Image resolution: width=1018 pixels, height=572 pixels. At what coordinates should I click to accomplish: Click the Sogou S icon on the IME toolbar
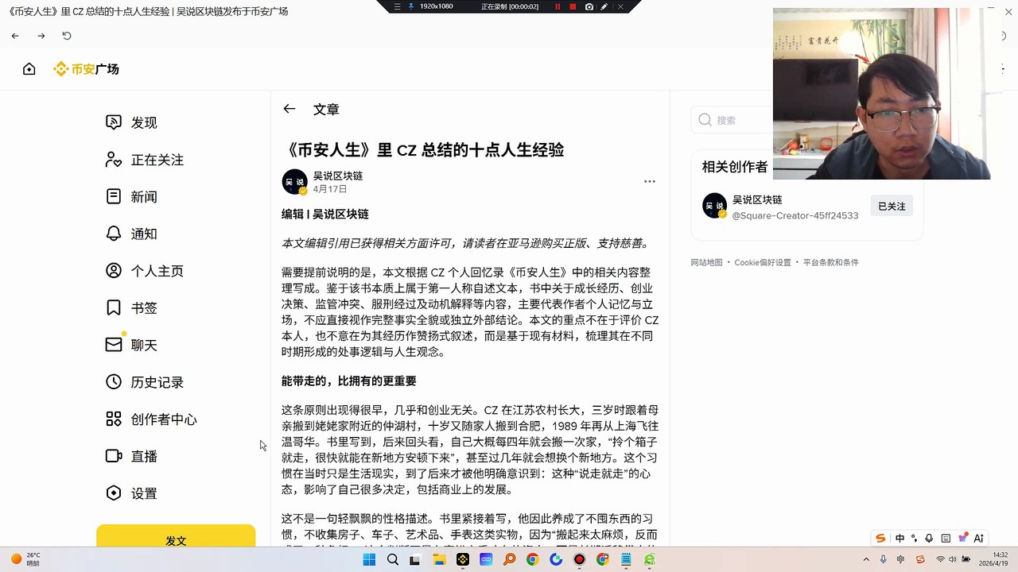coord(880,538)
